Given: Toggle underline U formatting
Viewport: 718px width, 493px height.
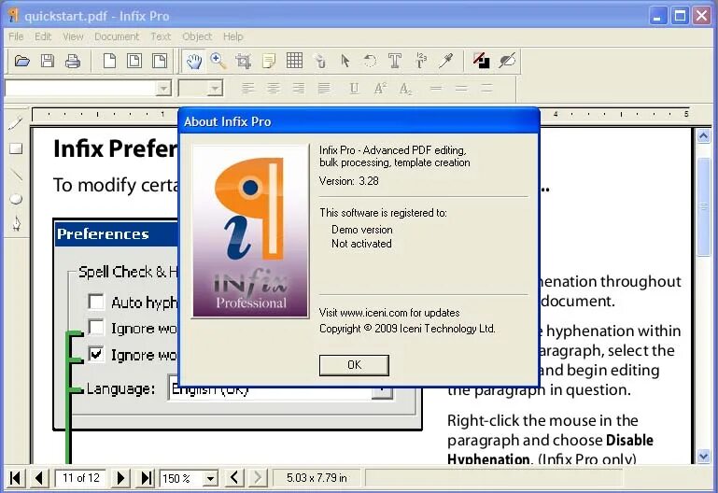Looking at the screenshot, I should tap(354, 89).
